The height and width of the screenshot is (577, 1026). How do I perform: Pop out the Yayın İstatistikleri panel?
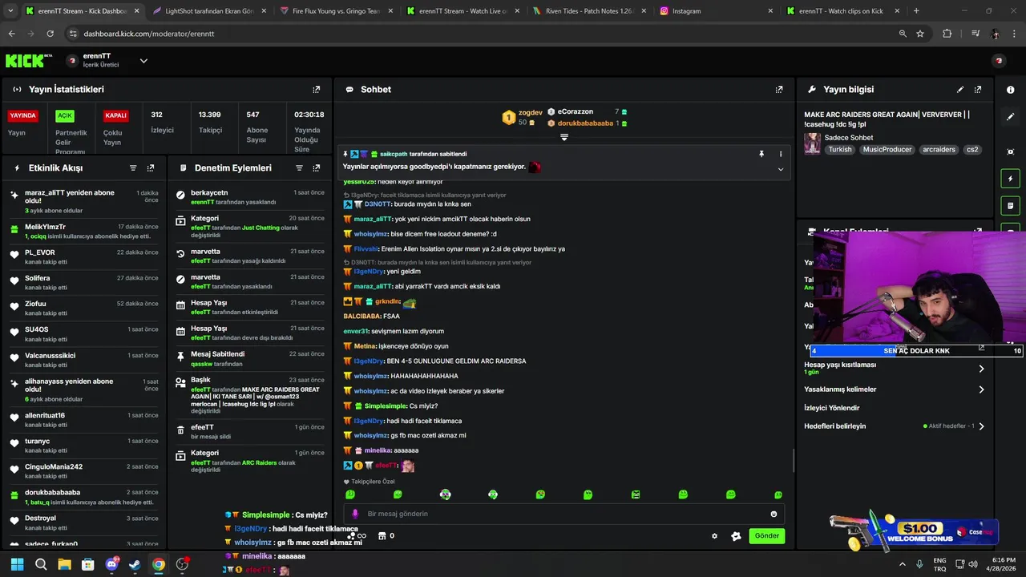[316, 90]
